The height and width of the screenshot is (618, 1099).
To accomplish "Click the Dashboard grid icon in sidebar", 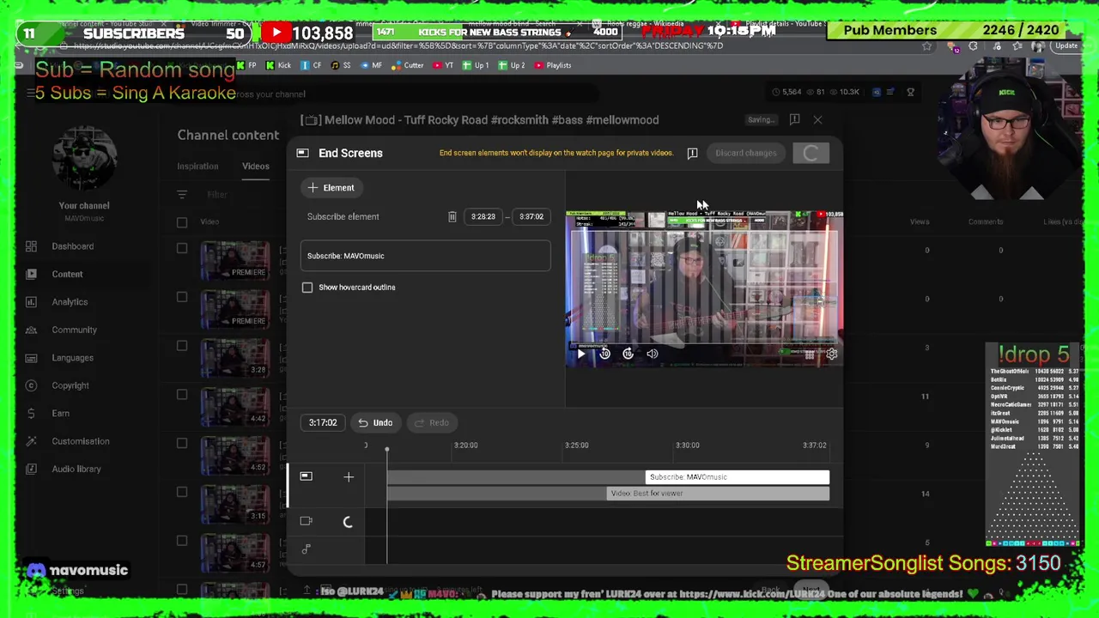I will (x=31, y=246).
